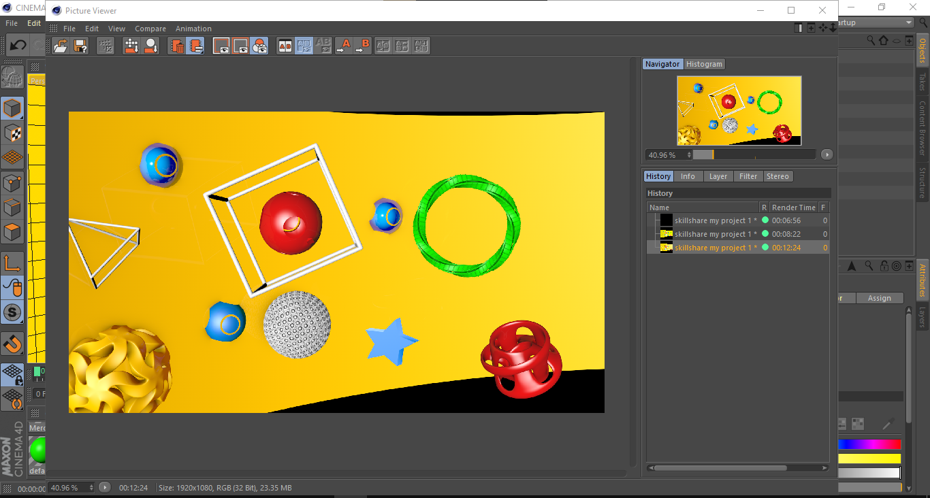
Task: Toggle alpha channel display eye icon
Action: (x=240, y=46)
